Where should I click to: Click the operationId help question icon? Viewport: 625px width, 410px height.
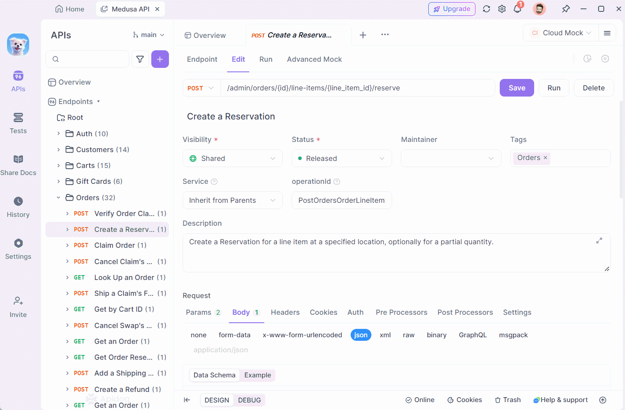[x=337, y=182]
